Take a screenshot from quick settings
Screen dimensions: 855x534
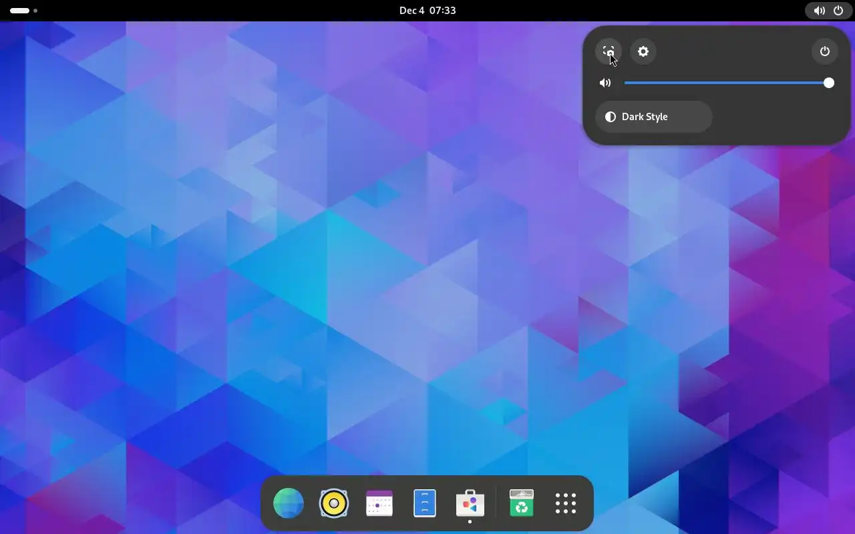point(609,51)
